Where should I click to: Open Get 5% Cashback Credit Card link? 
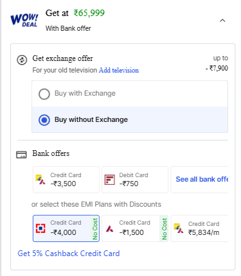tap(69, 254)
